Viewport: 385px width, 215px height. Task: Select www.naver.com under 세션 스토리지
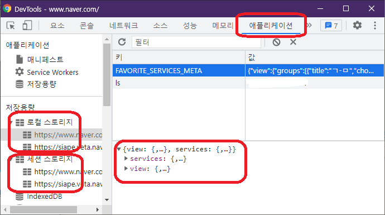68,171
